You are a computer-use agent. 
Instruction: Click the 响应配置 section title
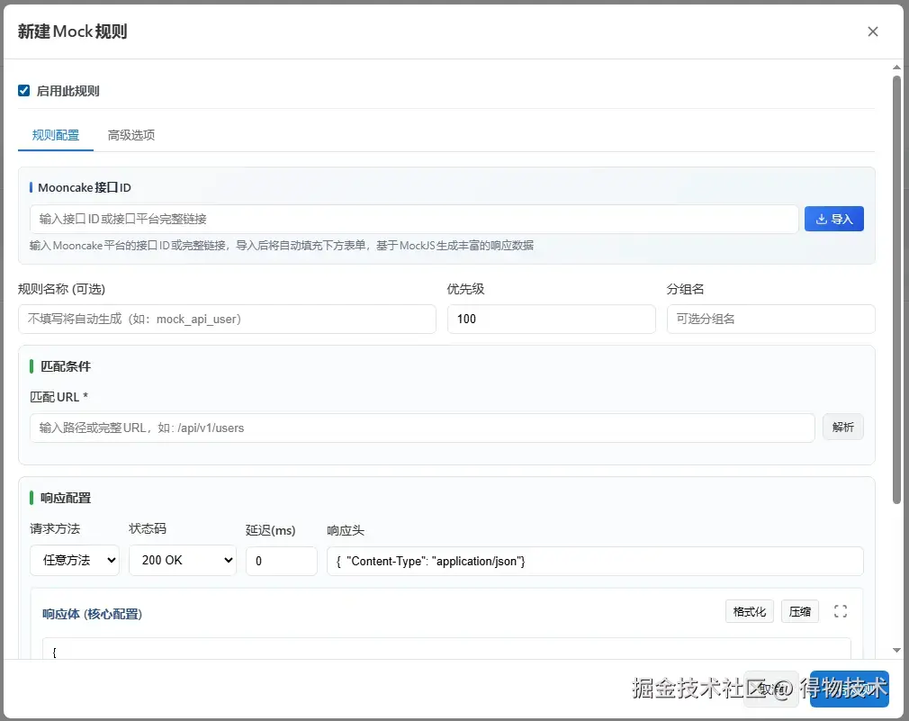66,498
